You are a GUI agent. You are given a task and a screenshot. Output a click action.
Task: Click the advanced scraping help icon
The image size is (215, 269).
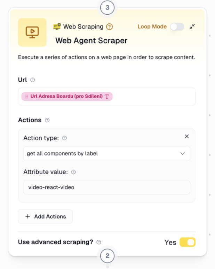click(99, 242)
